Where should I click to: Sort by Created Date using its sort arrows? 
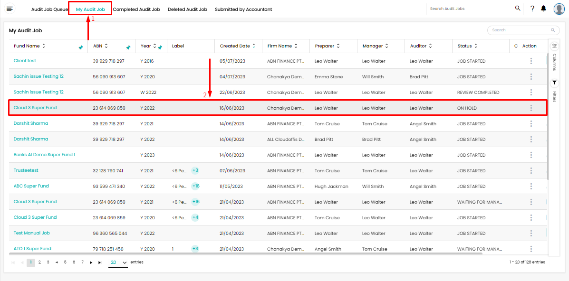coord(254,46)
